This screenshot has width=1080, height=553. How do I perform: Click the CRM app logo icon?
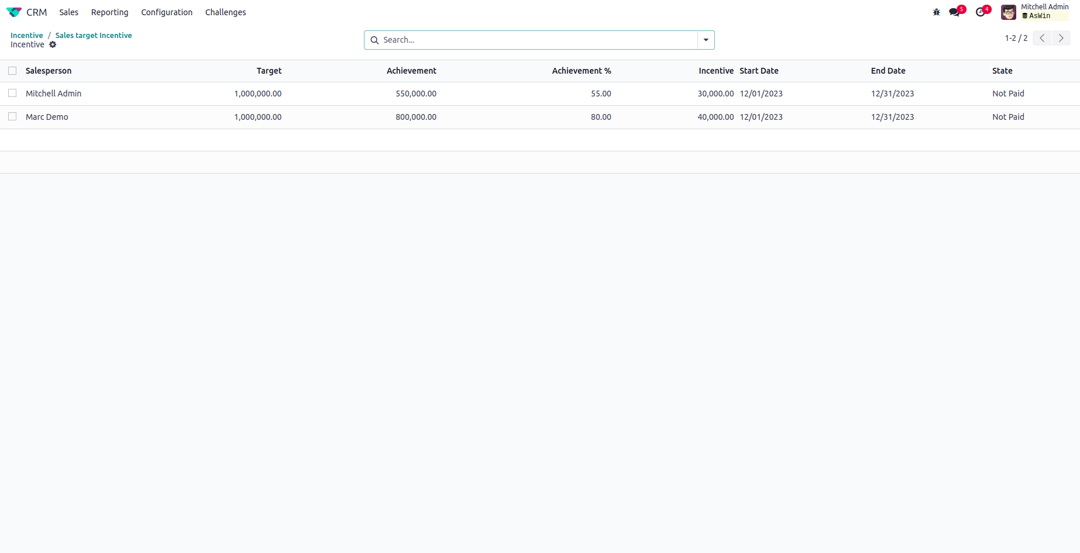click(x=14, y=12)
